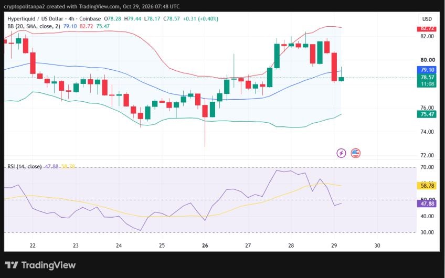
Task: Click the long-wick red candle at date 26
Action: pyautogui.click(x=205, y=111)
